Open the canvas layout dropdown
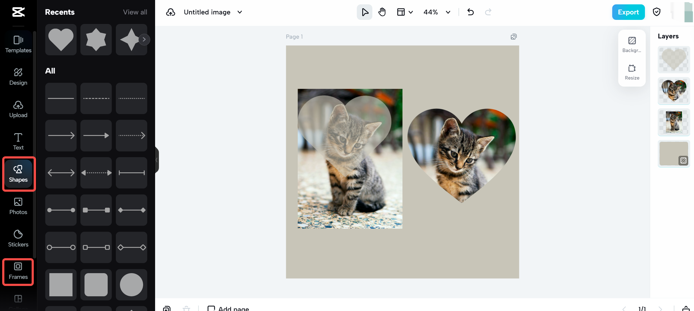 point(404,12)
